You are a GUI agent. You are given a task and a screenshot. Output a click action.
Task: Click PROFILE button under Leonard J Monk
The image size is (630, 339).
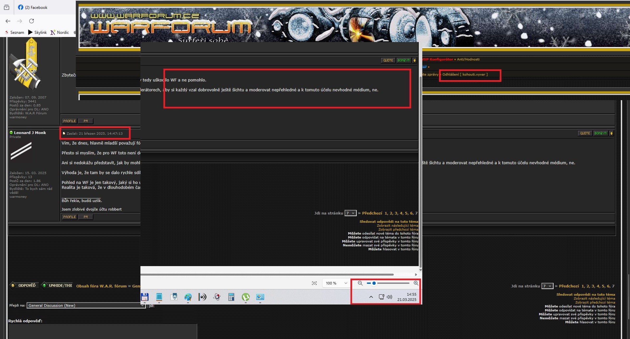pos(69,217)
